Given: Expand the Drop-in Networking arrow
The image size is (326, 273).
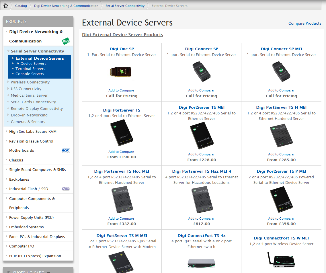Looking at the screenshot, I should click(8, 115).
